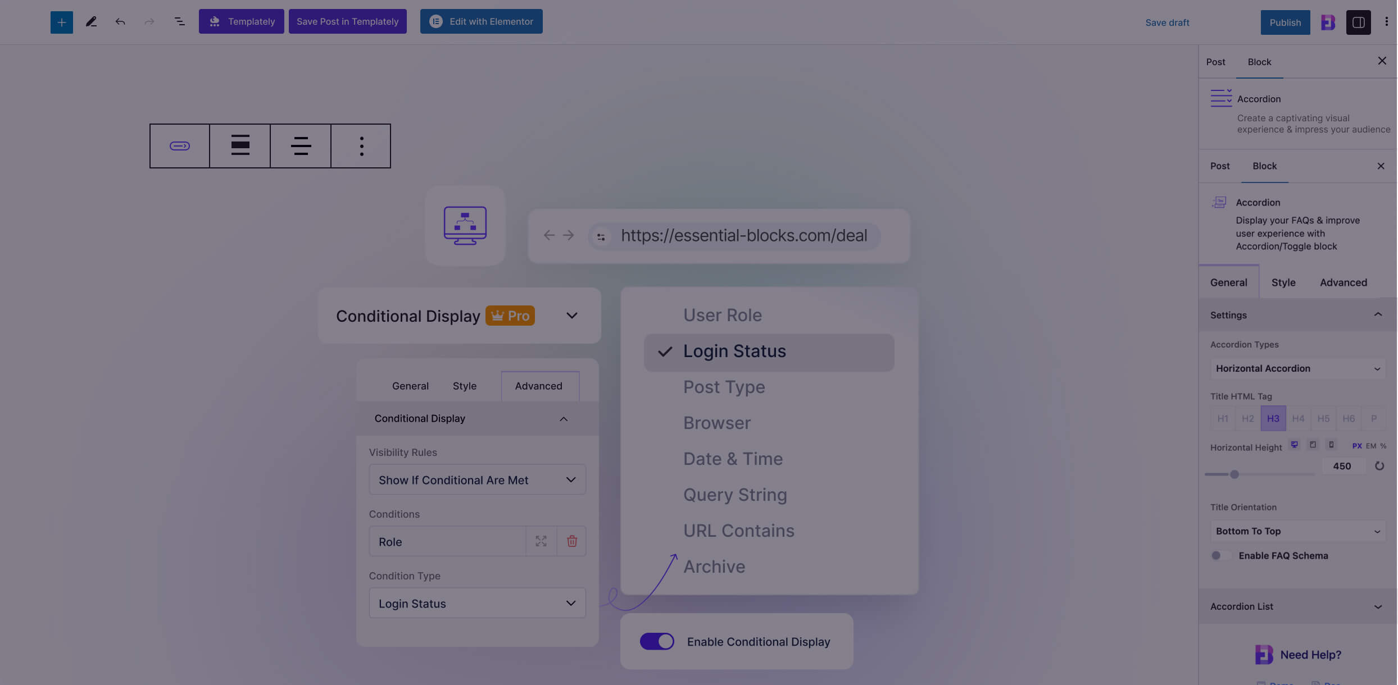This screenshot has height=685, width=1398.
Task: Switch to upper Block tab
Action: point(1259,62)
